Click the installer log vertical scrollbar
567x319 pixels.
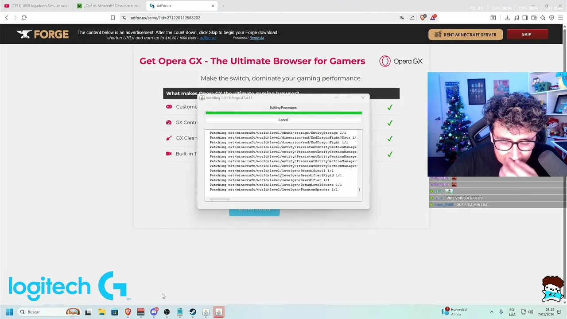(360, 190)
